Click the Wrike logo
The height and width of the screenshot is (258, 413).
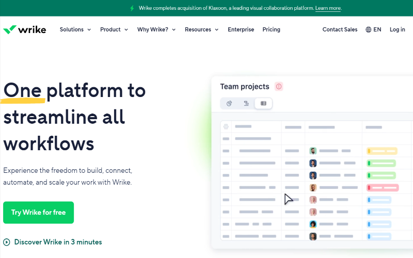tap(24, 29)
